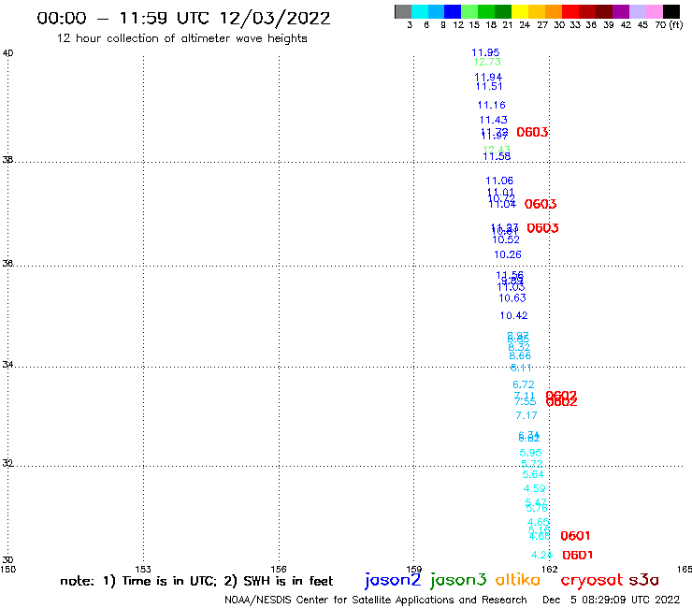The width and height of the screenshot is (692, 608).
Task: Select the 162 longitude axis label
Action: point(549,569)
